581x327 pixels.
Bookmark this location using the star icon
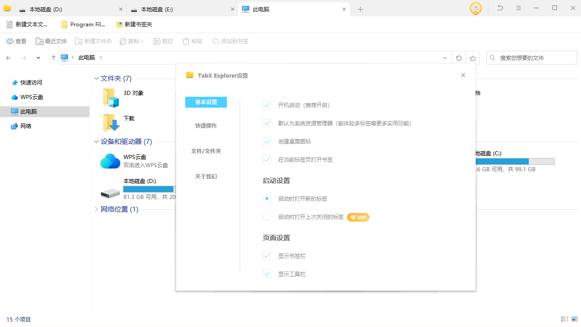[473, 58]
